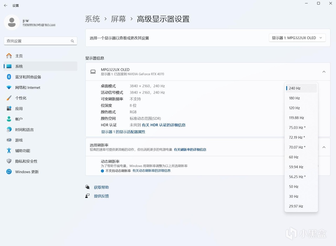Open the 显示器 1: MPG322UX OLED dropdown
This screenshot has width=336, height=246.
(297, 38)
